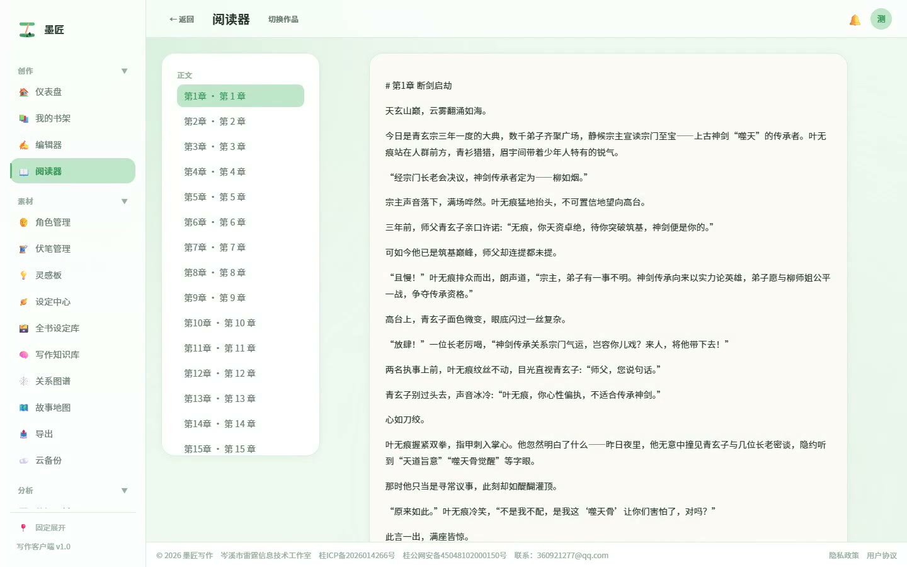
Task: Collapse the 分析 section arrow
Action: 125,491
